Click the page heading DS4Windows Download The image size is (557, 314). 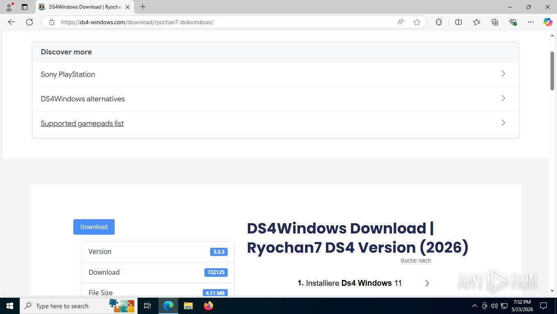point(358,238)
